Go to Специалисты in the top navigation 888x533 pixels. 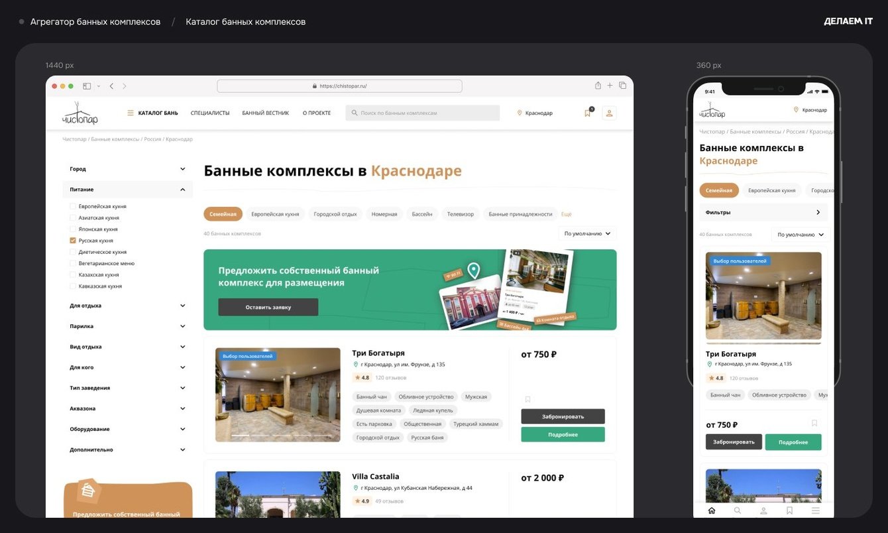(x=210, y=113)
